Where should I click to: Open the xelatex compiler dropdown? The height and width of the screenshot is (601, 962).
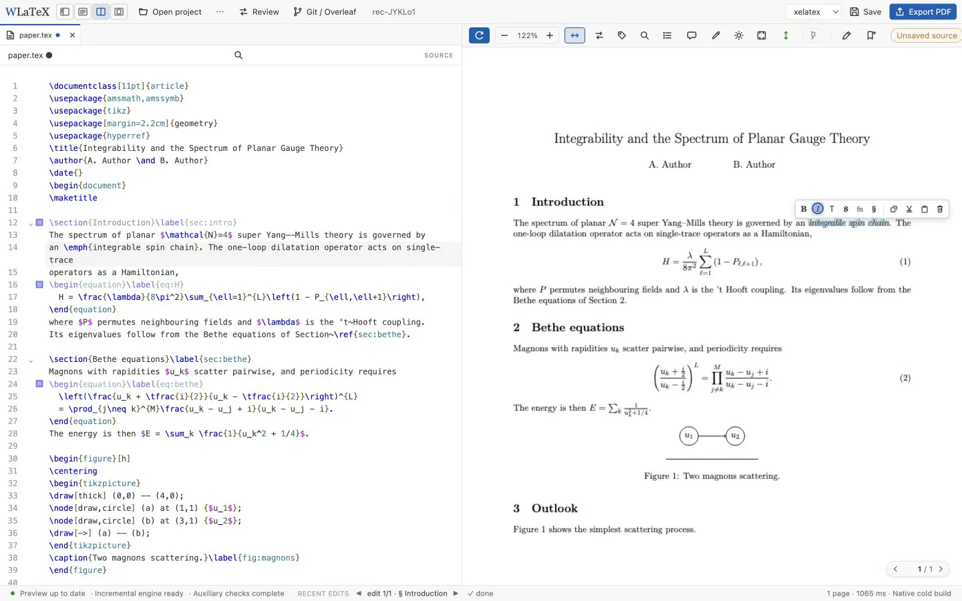coord(813,11)
